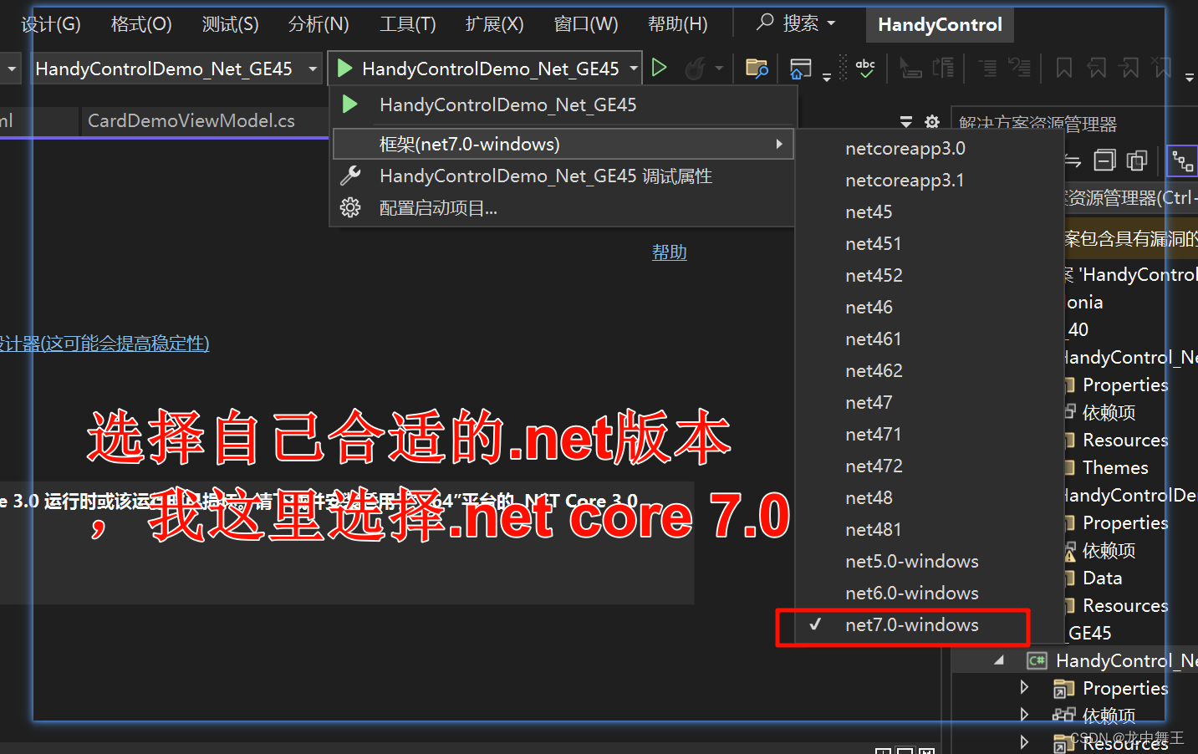This screenshot has height=754, width=1198.
Task: Select net5.0-windows framework
Action: 911,561
